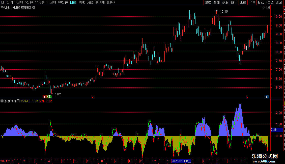
Task: Add stock via +自选 button
Action: (x=270, y=2)
